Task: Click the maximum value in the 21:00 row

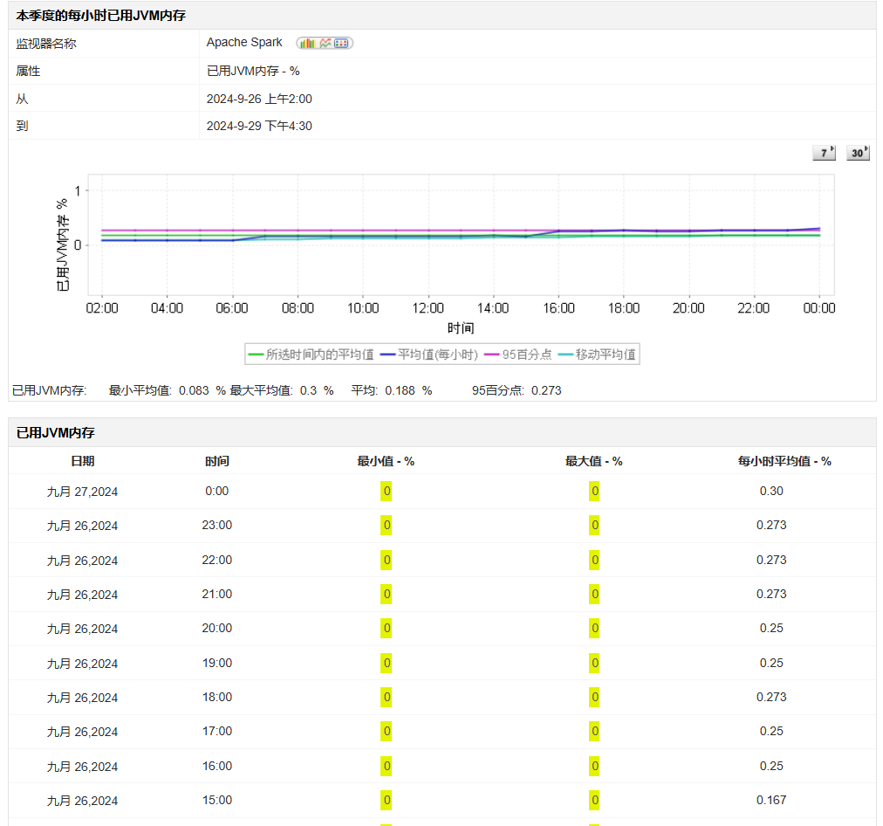Action: [x=594, y=594]
